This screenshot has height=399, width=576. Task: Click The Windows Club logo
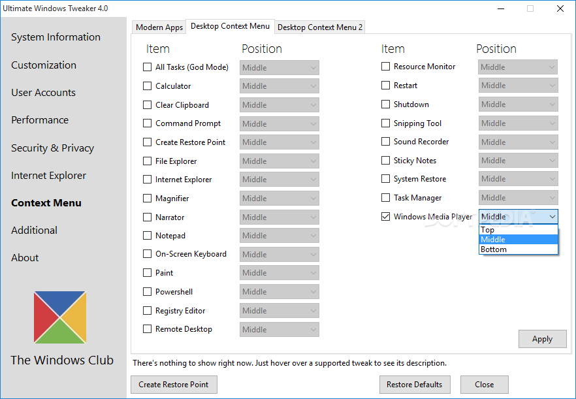60,317
